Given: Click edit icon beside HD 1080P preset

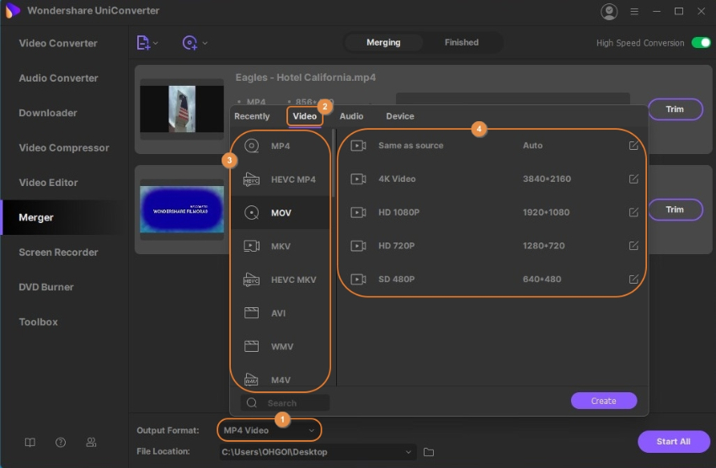Looking at the screenshot, I should [x=633, y=212].
